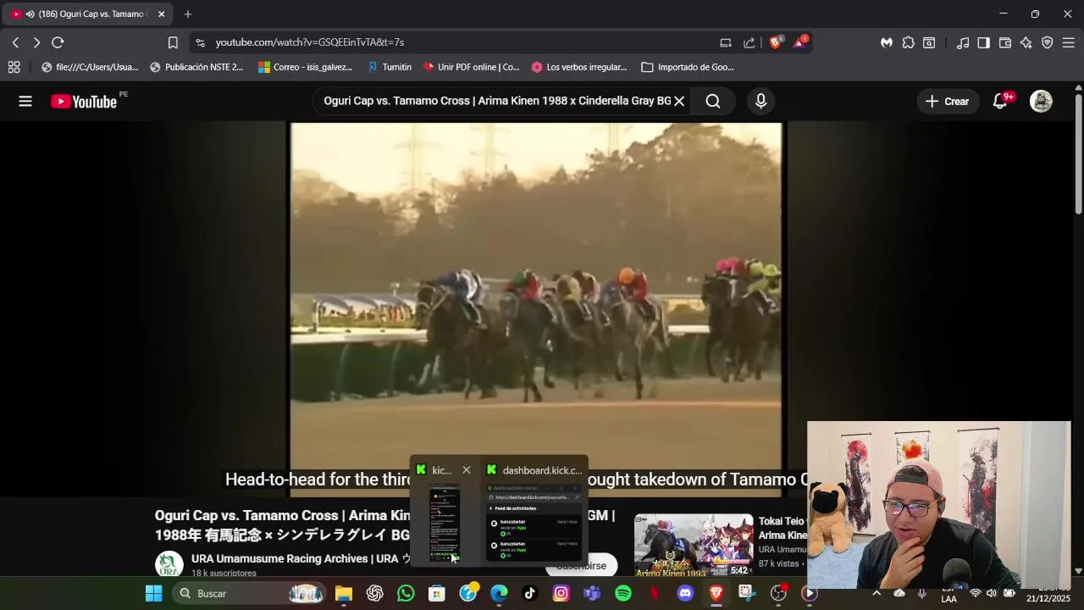This screenshot has height=610, width=1084.
Task: Bookmark this page in Brave
Action: coord(173,42)
